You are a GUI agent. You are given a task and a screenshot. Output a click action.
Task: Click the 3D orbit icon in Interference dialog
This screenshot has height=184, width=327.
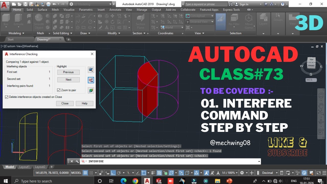[x=91, y=90]
